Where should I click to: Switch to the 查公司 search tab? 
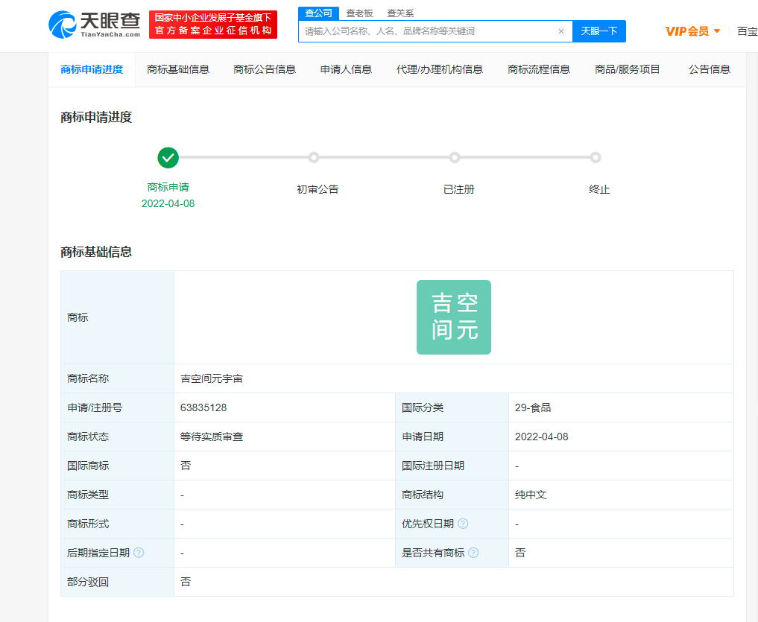tap(318, 13)
